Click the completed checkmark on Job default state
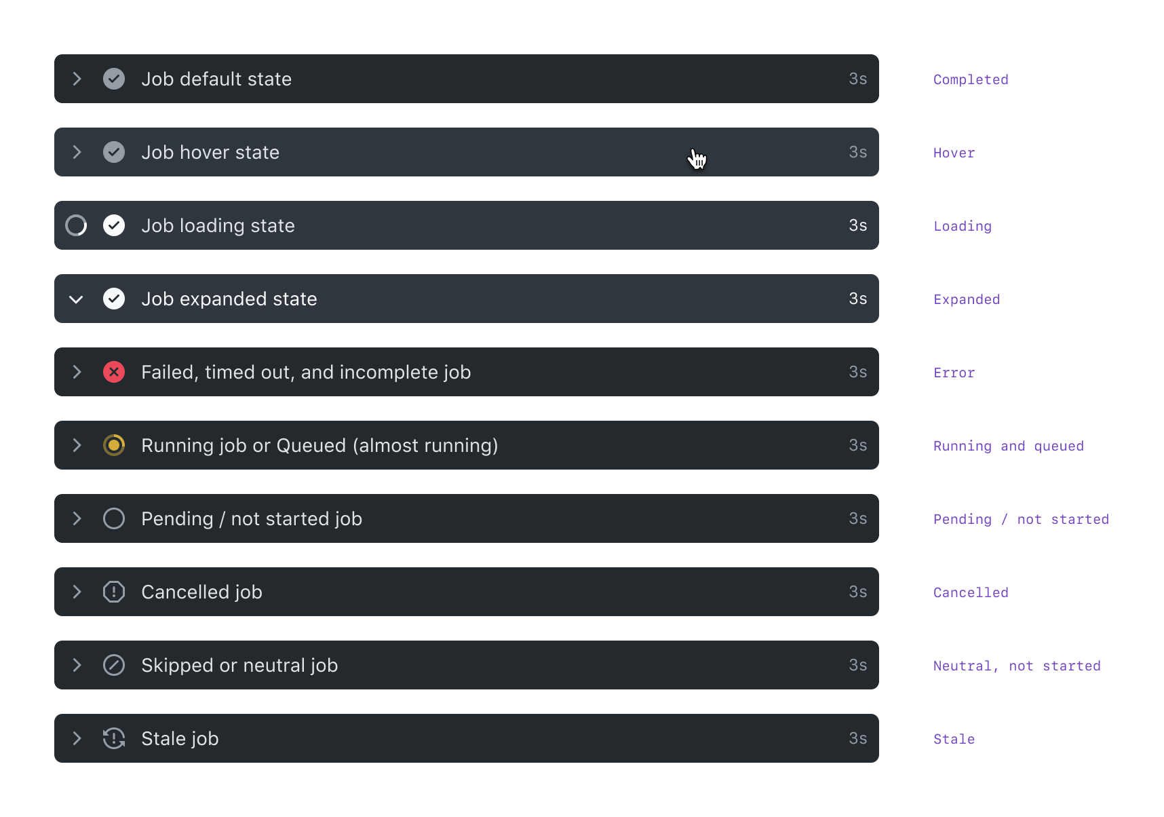The width and height of the screenshot is (1164, 817). point(114,79)
